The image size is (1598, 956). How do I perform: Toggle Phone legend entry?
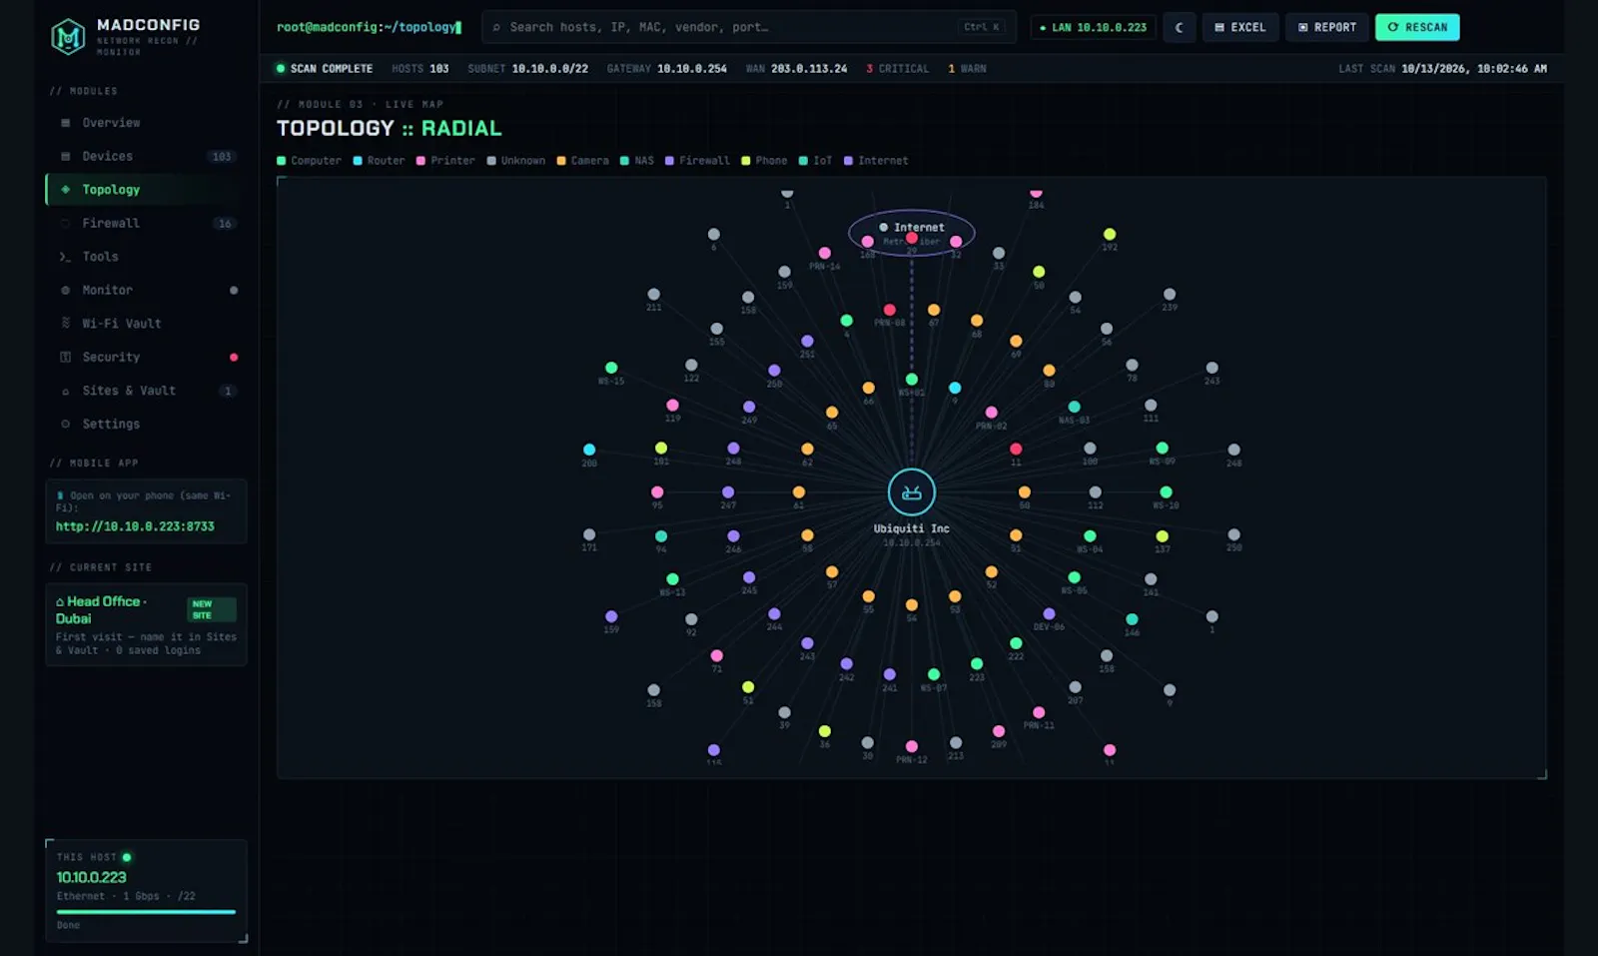pos(764,161)
